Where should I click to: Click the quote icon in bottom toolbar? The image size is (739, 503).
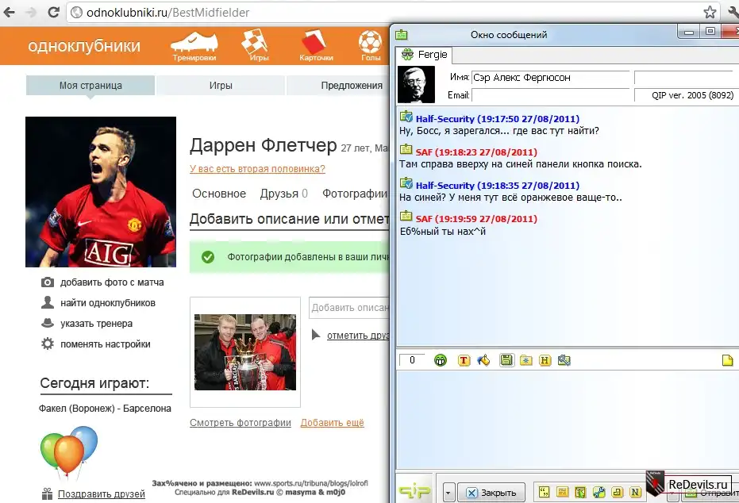tap(545, 492)
